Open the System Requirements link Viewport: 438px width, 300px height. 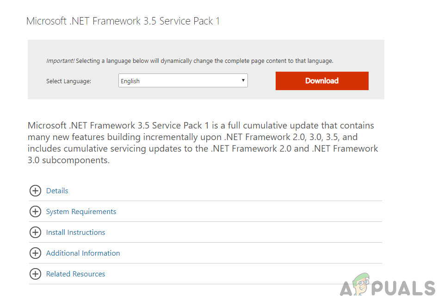pos(81,212)
